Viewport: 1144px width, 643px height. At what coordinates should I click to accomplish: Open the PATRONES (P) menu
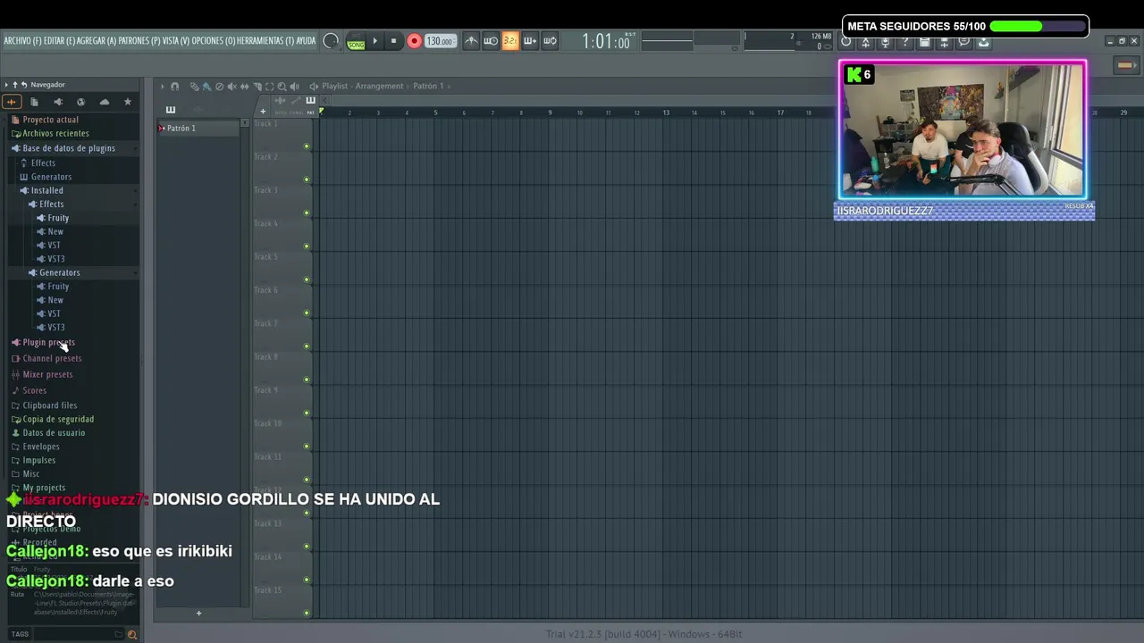pyautogui.click(x=139, y=41)
